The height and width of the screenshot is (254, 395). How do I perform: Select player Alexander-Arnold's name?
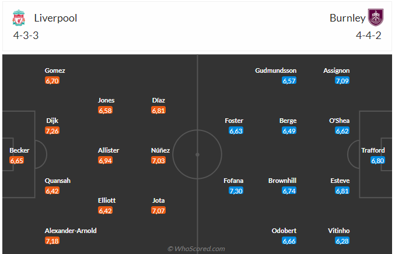(x=71, y=231)
